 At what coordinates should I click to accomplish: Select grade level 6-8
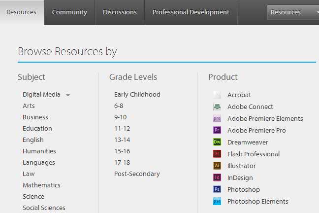(x=119, y=106)
